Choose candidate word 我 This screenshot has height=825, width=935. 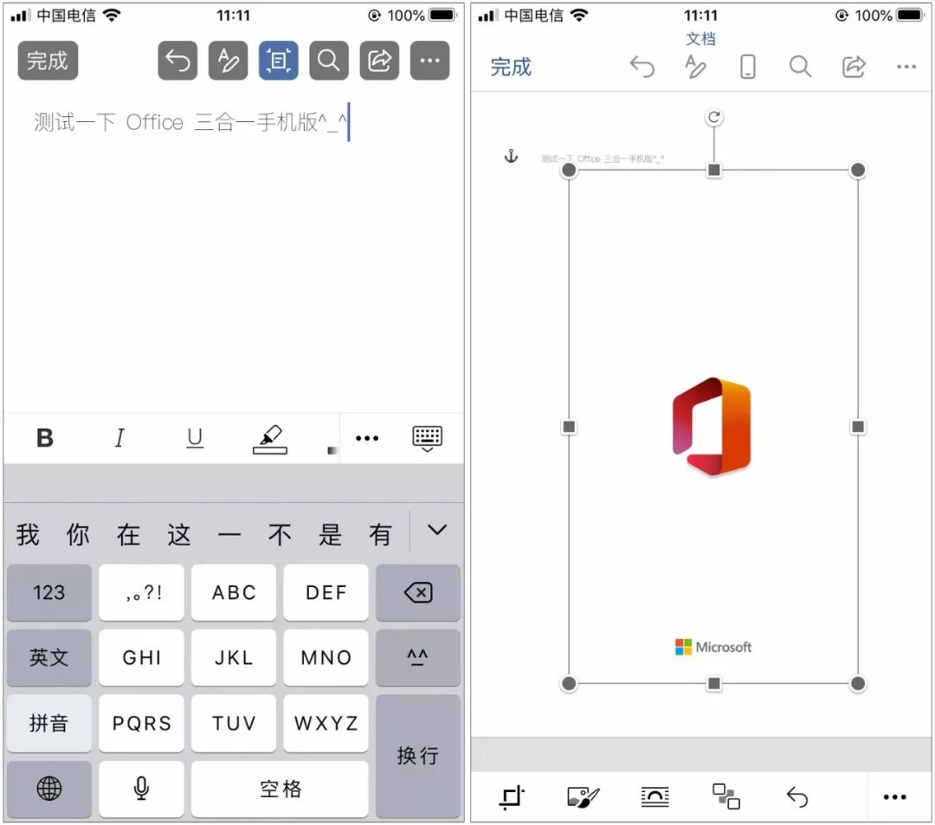tap(28, 535)
